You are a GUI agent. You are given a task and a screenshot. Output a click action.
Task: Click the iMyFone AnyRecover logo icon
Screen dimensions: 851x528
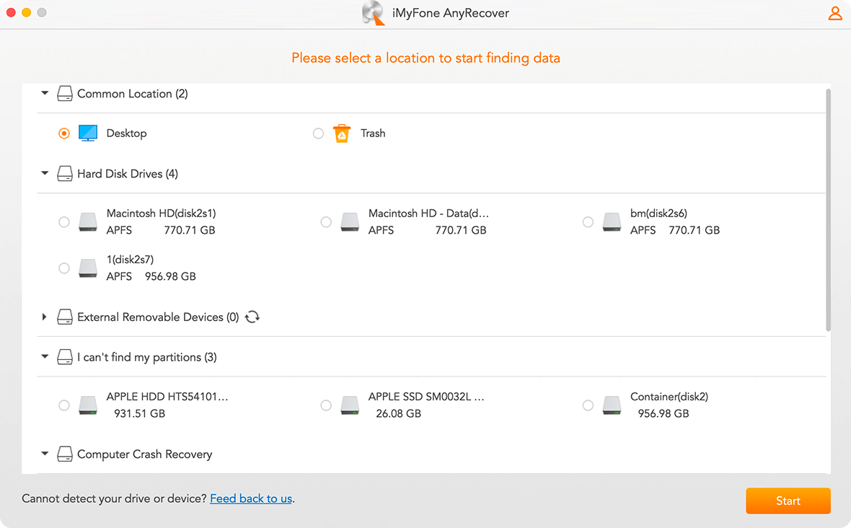tap(374, 13)
